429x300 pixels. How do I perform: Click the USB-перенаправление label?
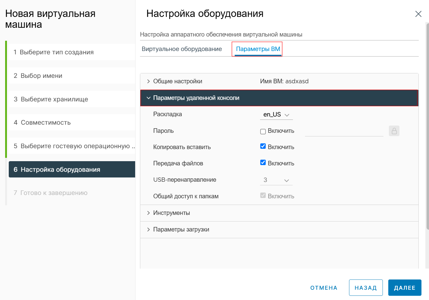tap(185, 180)
